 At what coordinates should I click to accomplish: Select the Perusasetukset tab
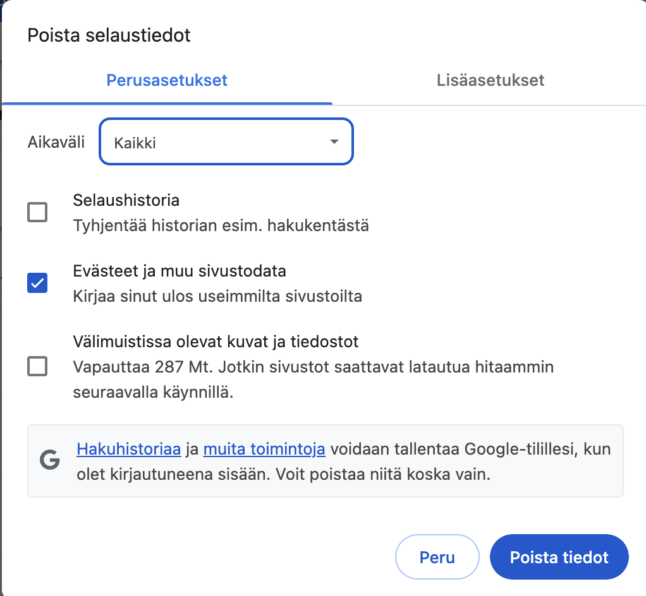(x=166, y=80)
